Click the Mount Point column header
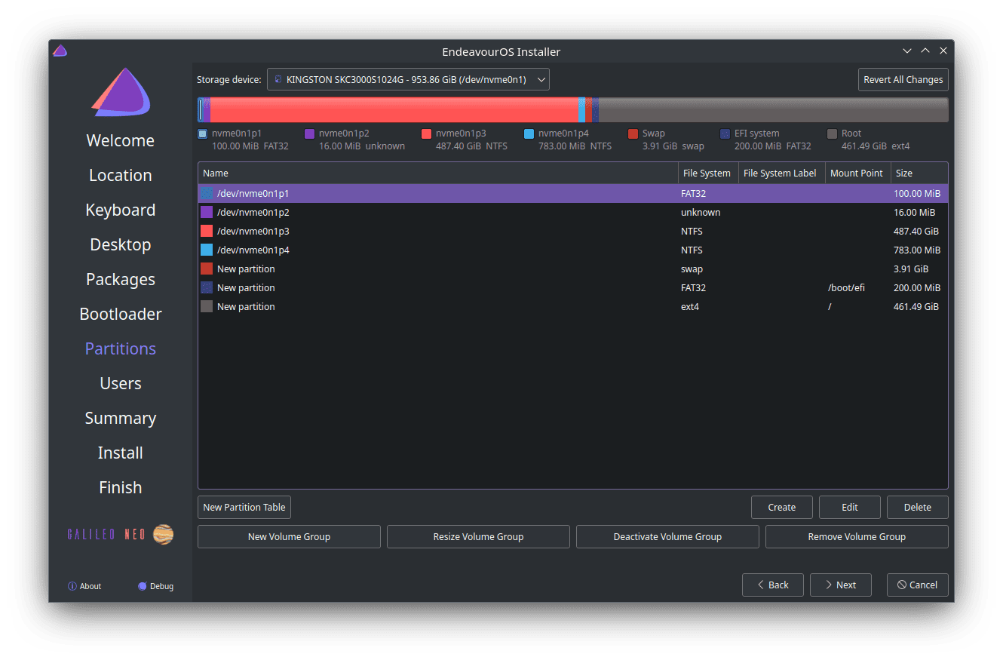 tap(857, 173)
